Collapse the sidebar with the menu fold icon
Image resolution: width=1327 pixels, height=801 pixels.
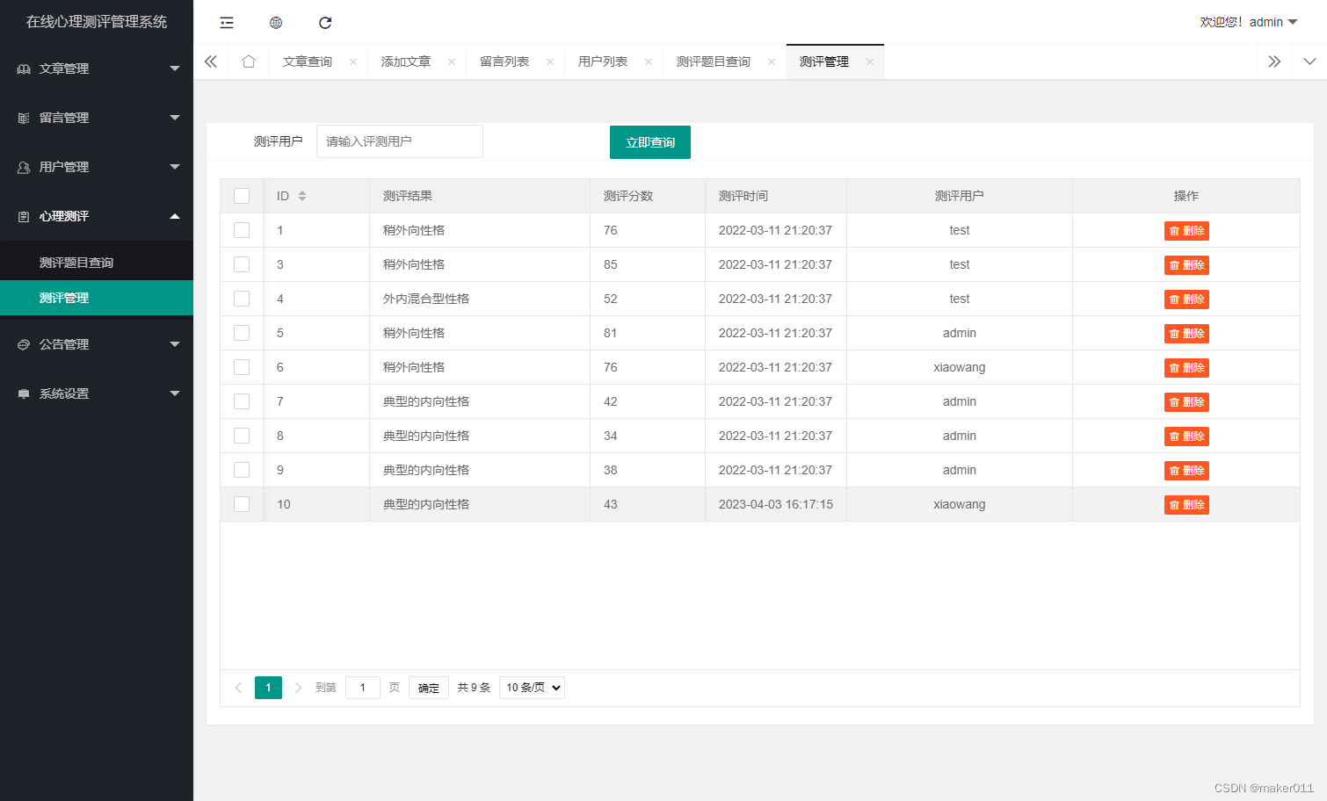point(227,23)
